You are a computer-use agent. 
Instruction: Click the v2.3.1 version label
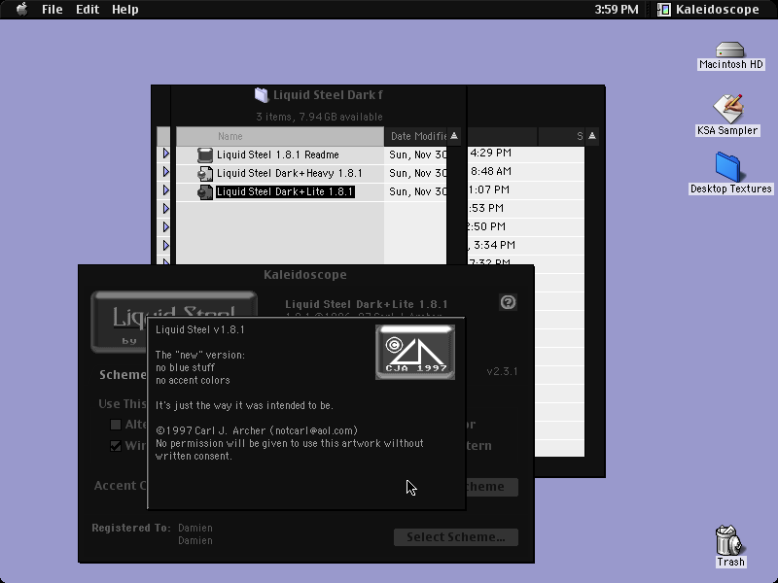click(x=502, y=371)
